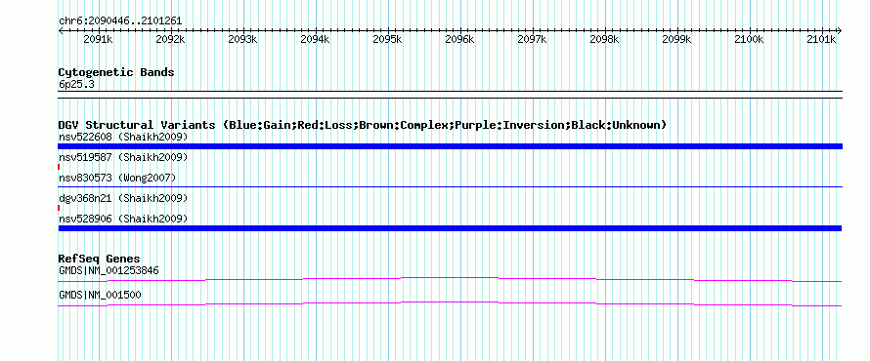Image resolution: width=870 pixels, height=361 pixels.
Task: Open variant nsv522608 (Shaikh2009) label
Action: tap(123, 137)
